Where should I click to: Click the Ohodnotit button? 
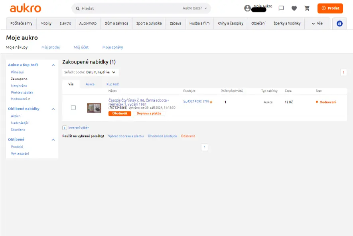point(120,113)
